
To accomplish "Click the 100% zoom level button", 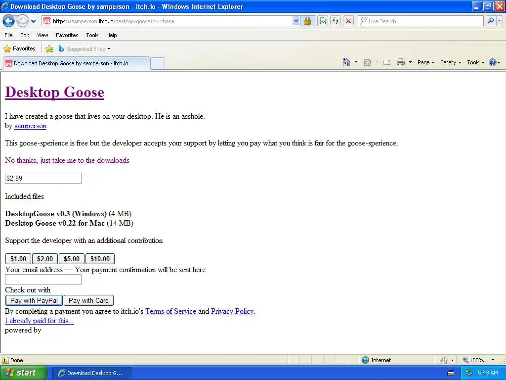I will (473, 360).
